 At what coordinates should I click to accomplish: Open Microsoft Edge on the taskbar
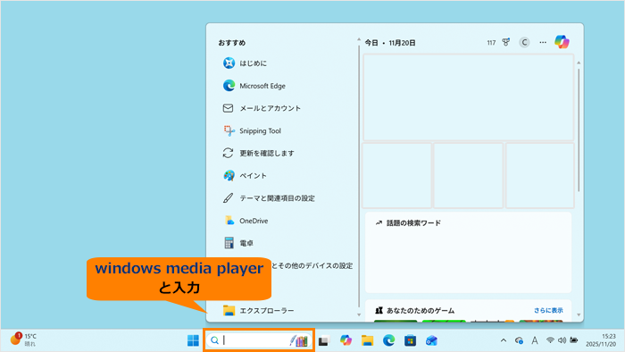click(x=388, y=340)
